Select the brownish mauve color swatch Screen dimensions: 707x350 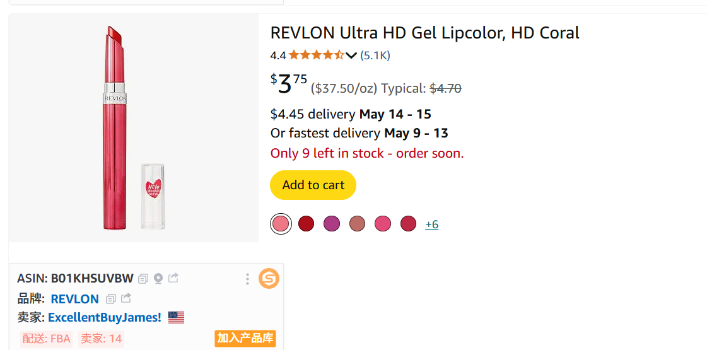point(358,223)
